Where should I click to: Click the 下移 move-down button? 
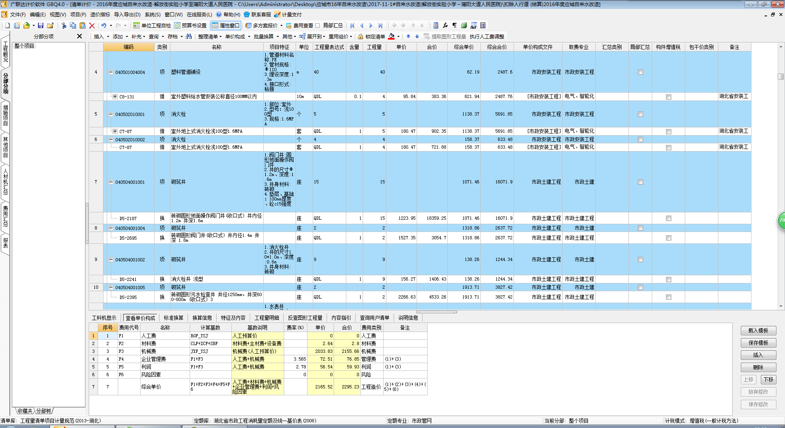(768, 379)
